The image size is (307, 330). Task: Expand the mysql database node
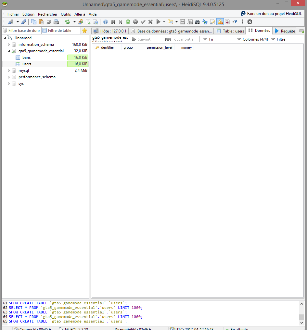pyautogui.click(x=9, y=71)
